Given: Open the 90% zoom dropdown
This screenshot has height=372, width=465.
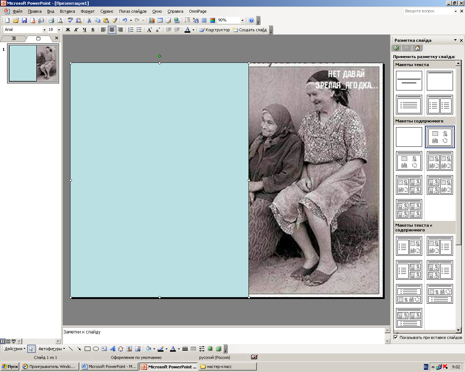Looking at the screenshot, I should point(242,20).
